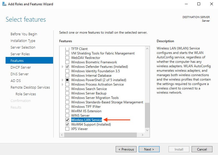Maximize the wizard window
The width and height of the screenshot is (218, 155).
(x=199, y=4)
